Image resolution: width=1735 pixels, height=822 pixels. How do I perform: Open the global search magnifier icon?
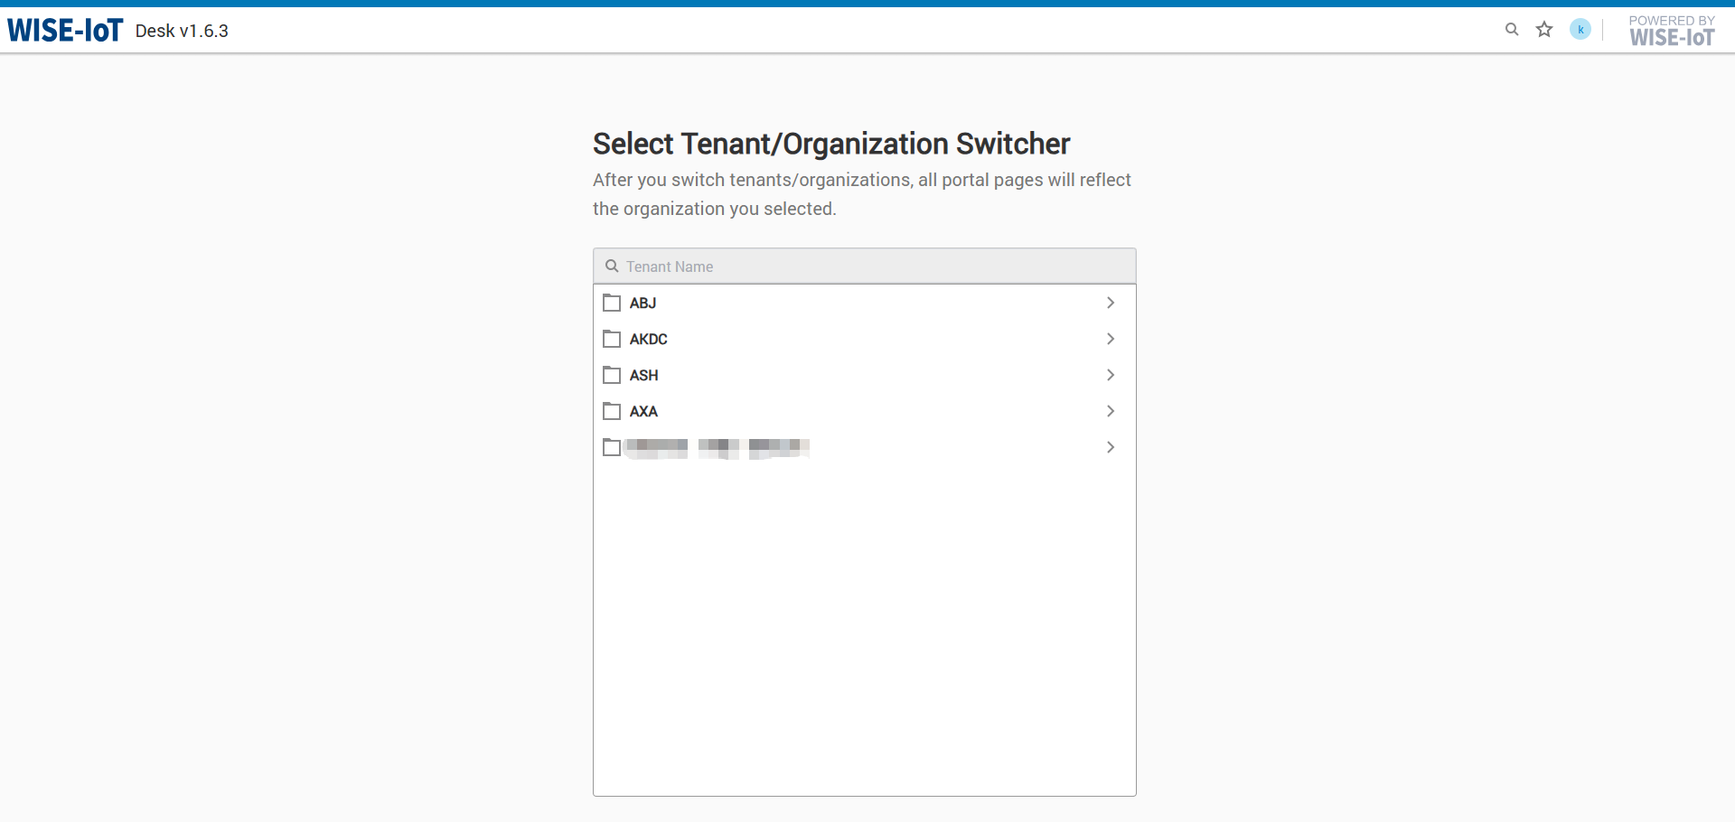pyautogui.click(x=1512, y=29)
